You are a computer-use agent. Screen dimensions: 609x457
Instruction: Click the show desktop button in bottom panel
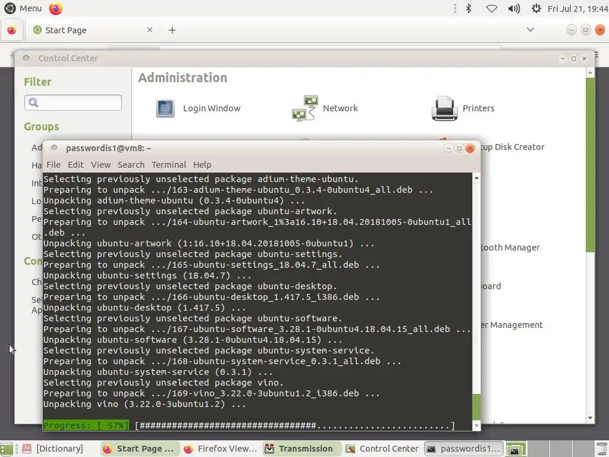(x=6, y=449)
